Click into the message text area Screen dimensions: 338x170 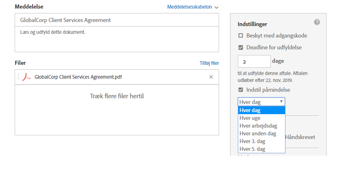click(116, 41)
